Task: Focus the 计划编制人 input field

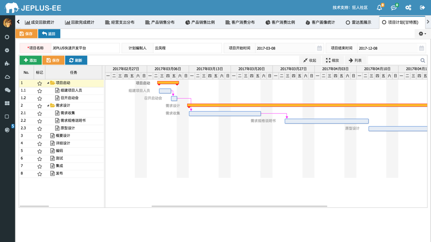Action: (x=187, y=48)
